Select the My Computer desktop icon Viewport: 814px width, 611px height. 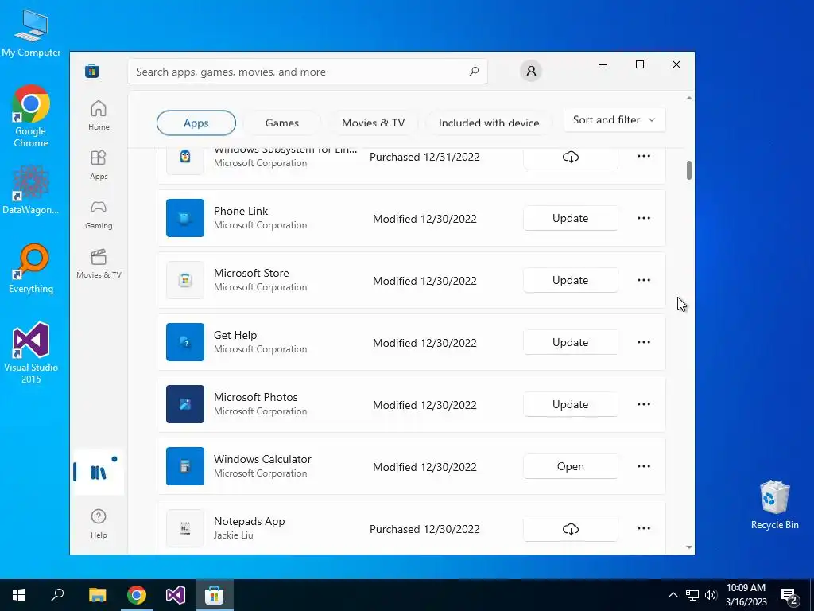(31, 32)
